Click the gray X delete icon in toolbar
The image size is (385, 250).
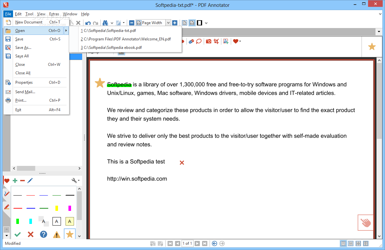tap(78, 23)
